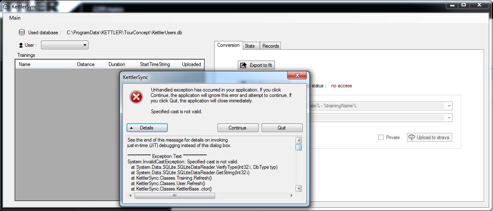Screen dimensions: 493x211
Task: Maximize the KettlerSync main window
Action: (x=464, y=5)
